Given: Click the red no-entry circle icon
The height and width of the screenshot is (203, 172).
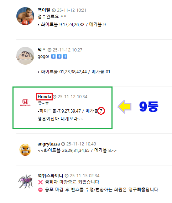Looking at the screenshot, I should (x=40, y=190).
